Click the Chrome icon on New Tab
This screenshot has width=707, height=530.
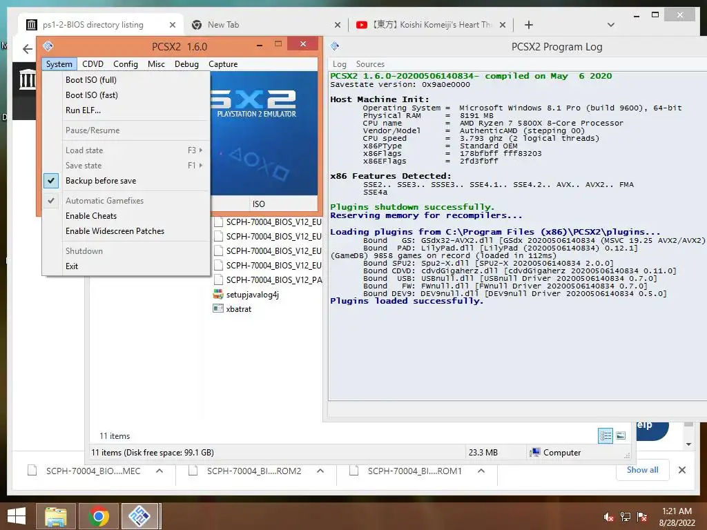197,25
